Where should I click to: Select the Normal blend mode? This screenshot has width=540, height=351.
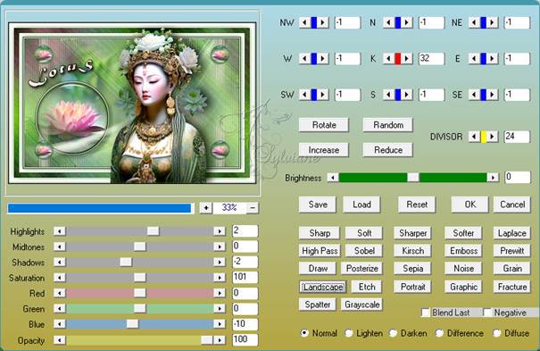[304, 333]
